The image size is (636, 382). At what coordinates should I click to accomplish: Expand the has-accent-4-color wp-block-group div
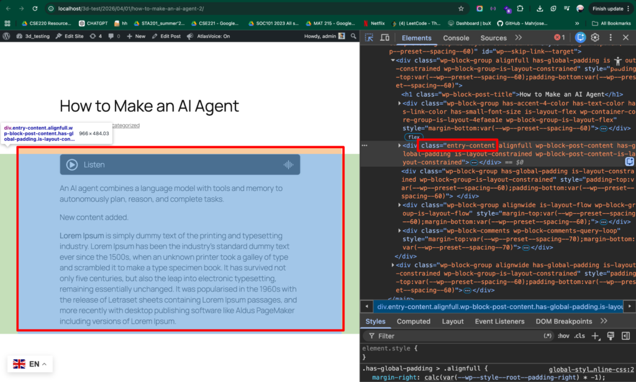coord(399,104)
